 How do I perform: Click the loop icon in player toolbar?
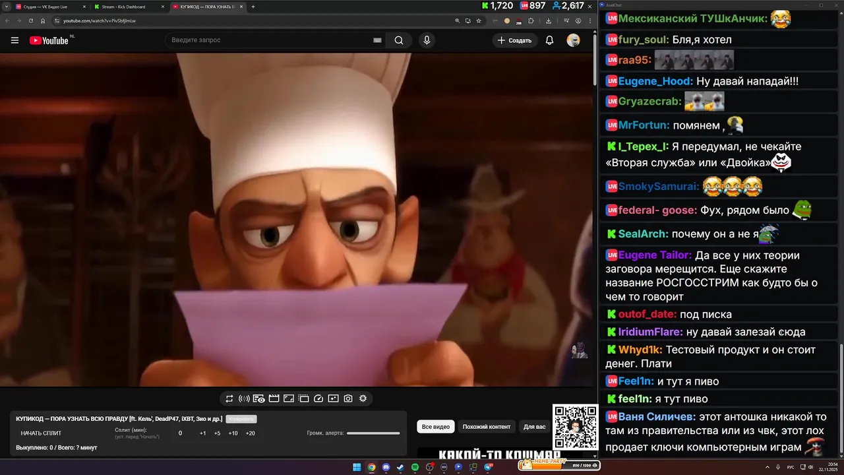[229, 398]
